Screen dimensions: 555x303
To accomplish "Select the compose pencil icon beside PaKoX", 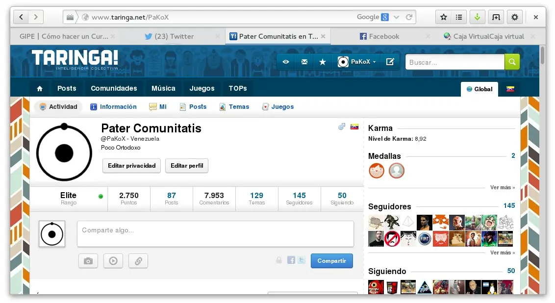I will point(390,62).
